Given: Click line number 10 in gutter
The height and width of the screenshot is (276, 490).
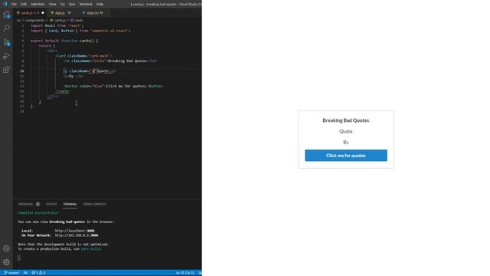Looking at the screenshot, I should [22, 71].
